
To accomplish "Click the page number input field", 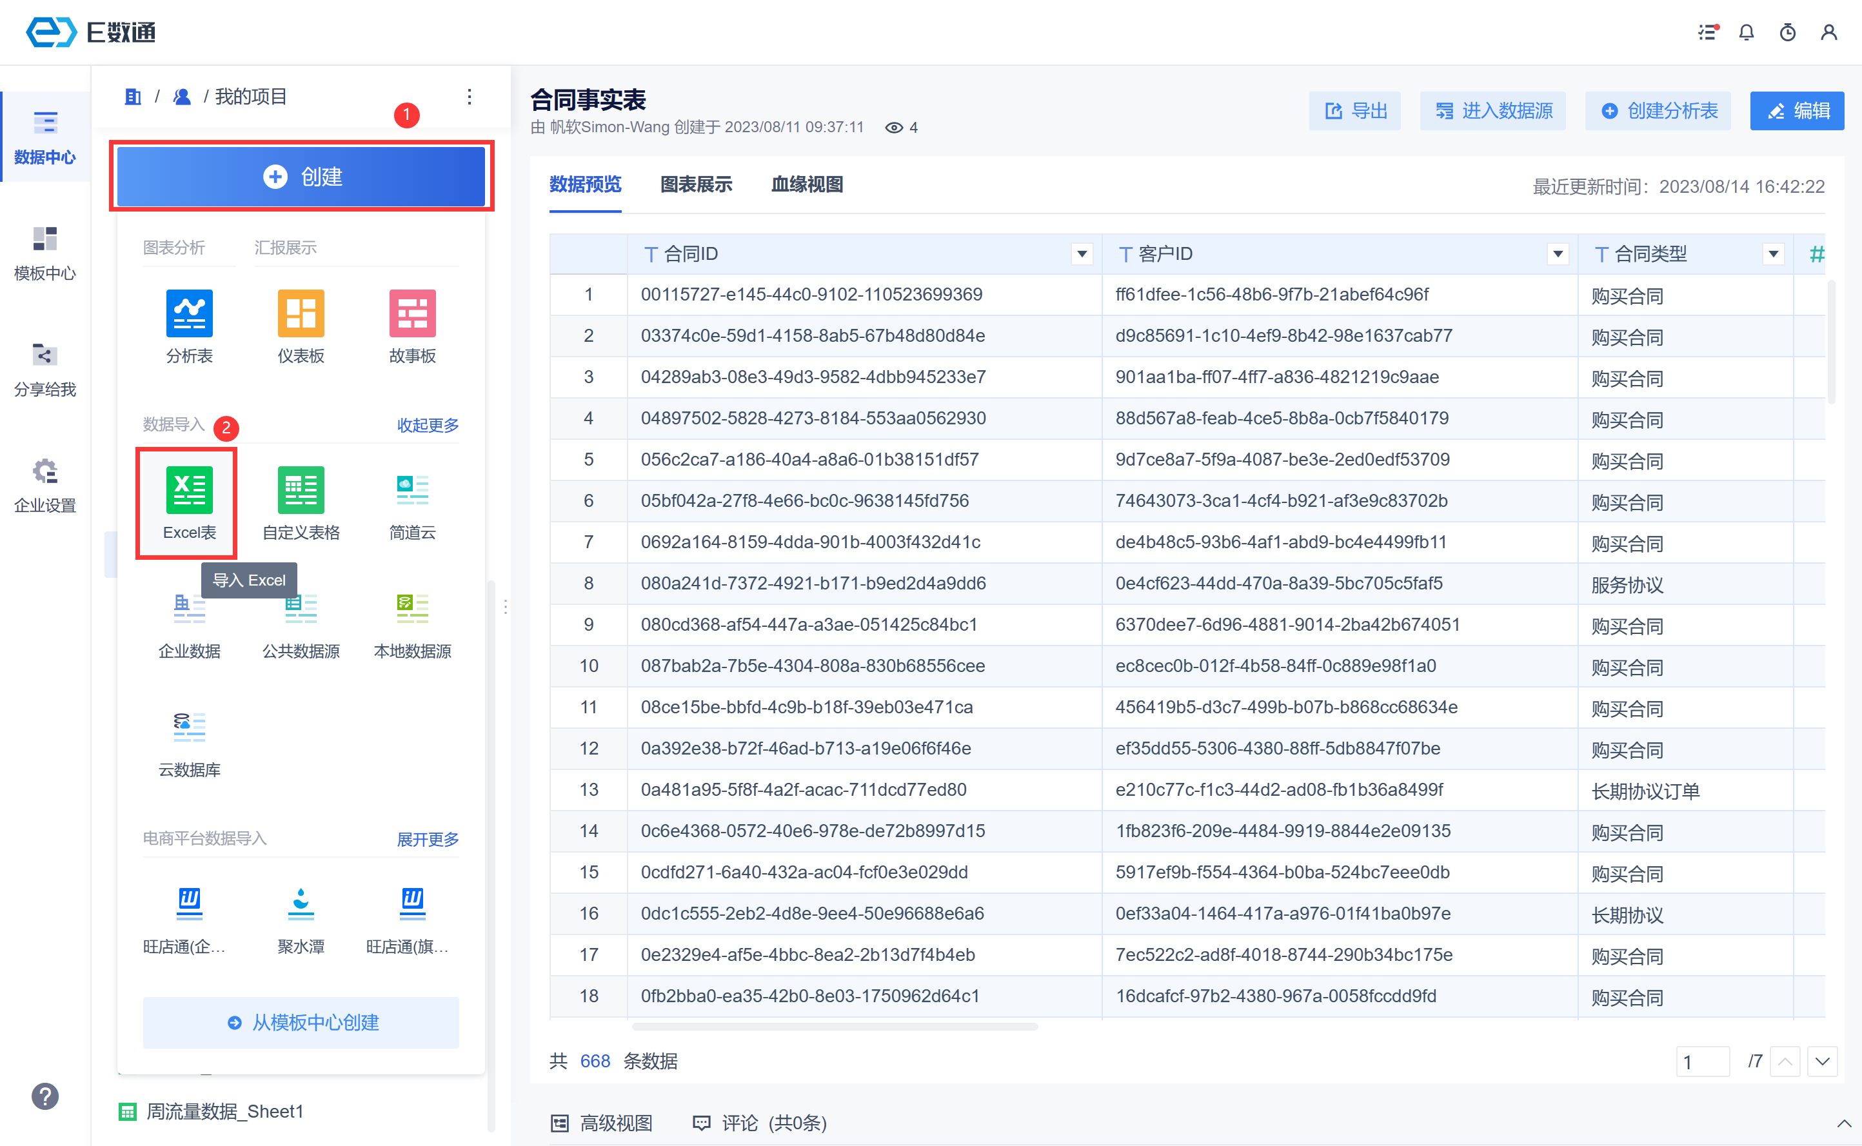I will point(1702,1062).
